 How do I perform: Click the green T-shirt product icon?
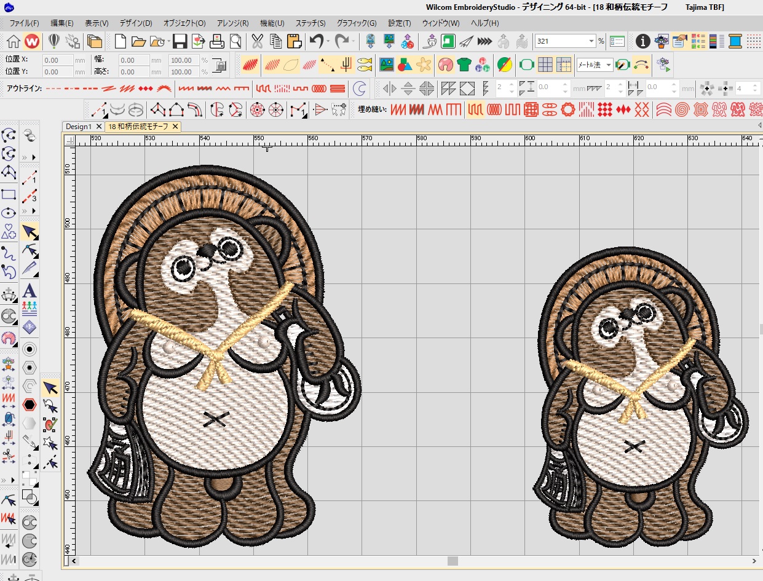tap(464, 65)
